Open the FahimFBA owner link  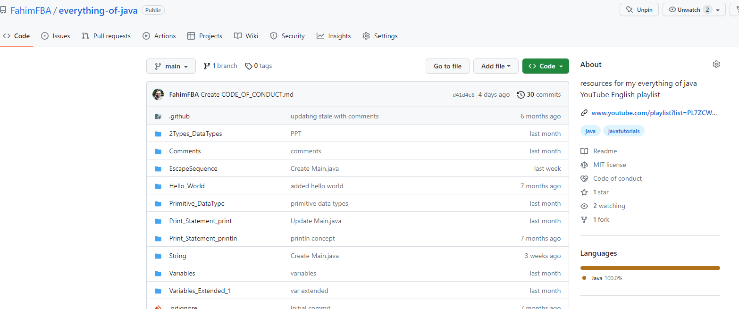click(x=30, y=10)
